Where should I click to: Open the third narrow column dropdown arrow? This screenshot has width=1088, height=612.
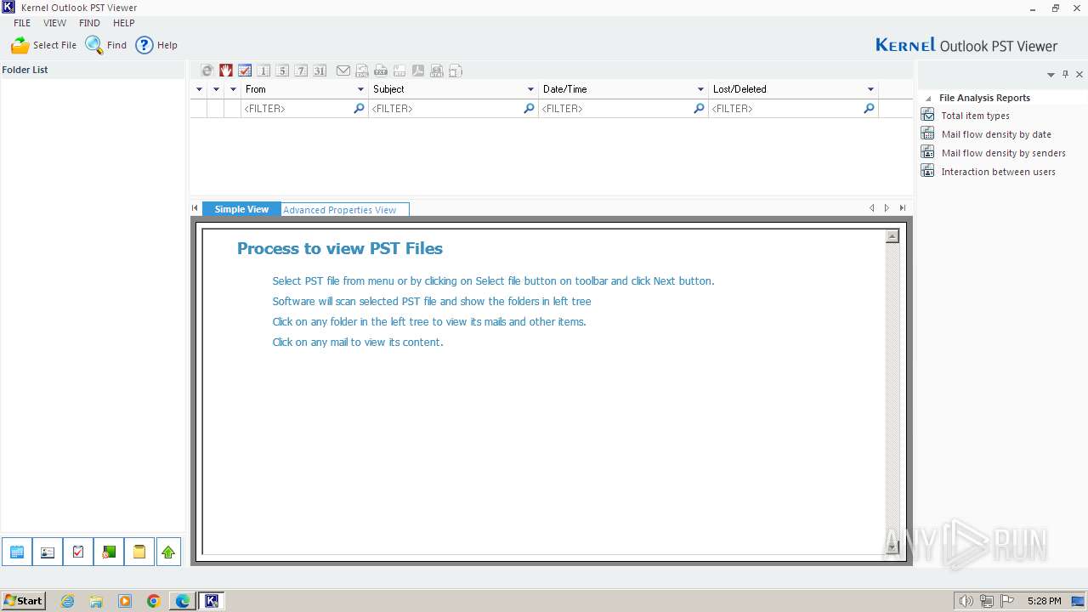[233, 89]
